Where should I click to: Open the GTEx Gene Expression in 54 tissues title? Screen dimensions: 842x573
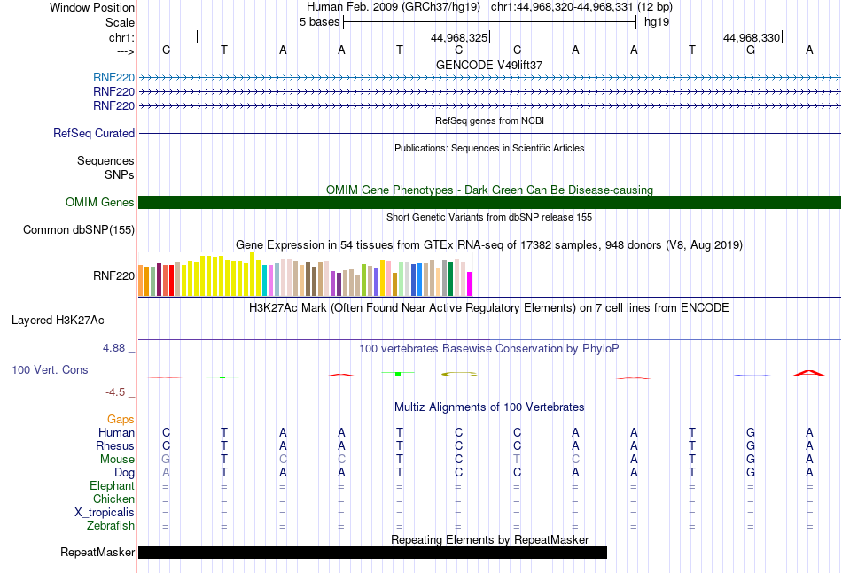[489, 245]
